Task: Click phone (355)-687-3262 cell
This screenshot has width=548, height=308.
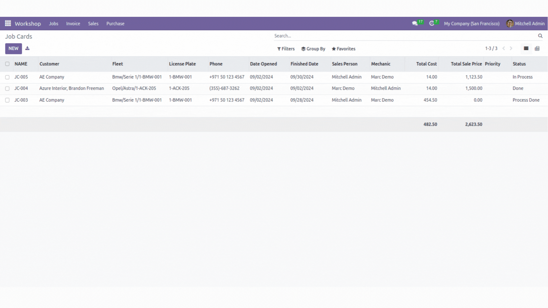Action: pos(224,88)
